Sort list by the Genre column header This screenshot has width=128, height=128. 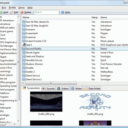pyautogui.click(x=114, y=17)
